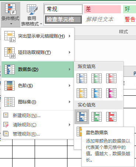Expand the 突出显示单元格规则 submenu arrow
This screenshot has height=167, width=136.
pyautogui.click(x=70, y=36)
